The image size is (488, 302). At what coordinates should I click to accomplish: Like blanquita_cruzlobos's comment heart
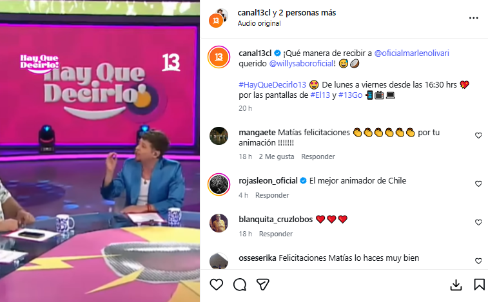click(478, 222)
